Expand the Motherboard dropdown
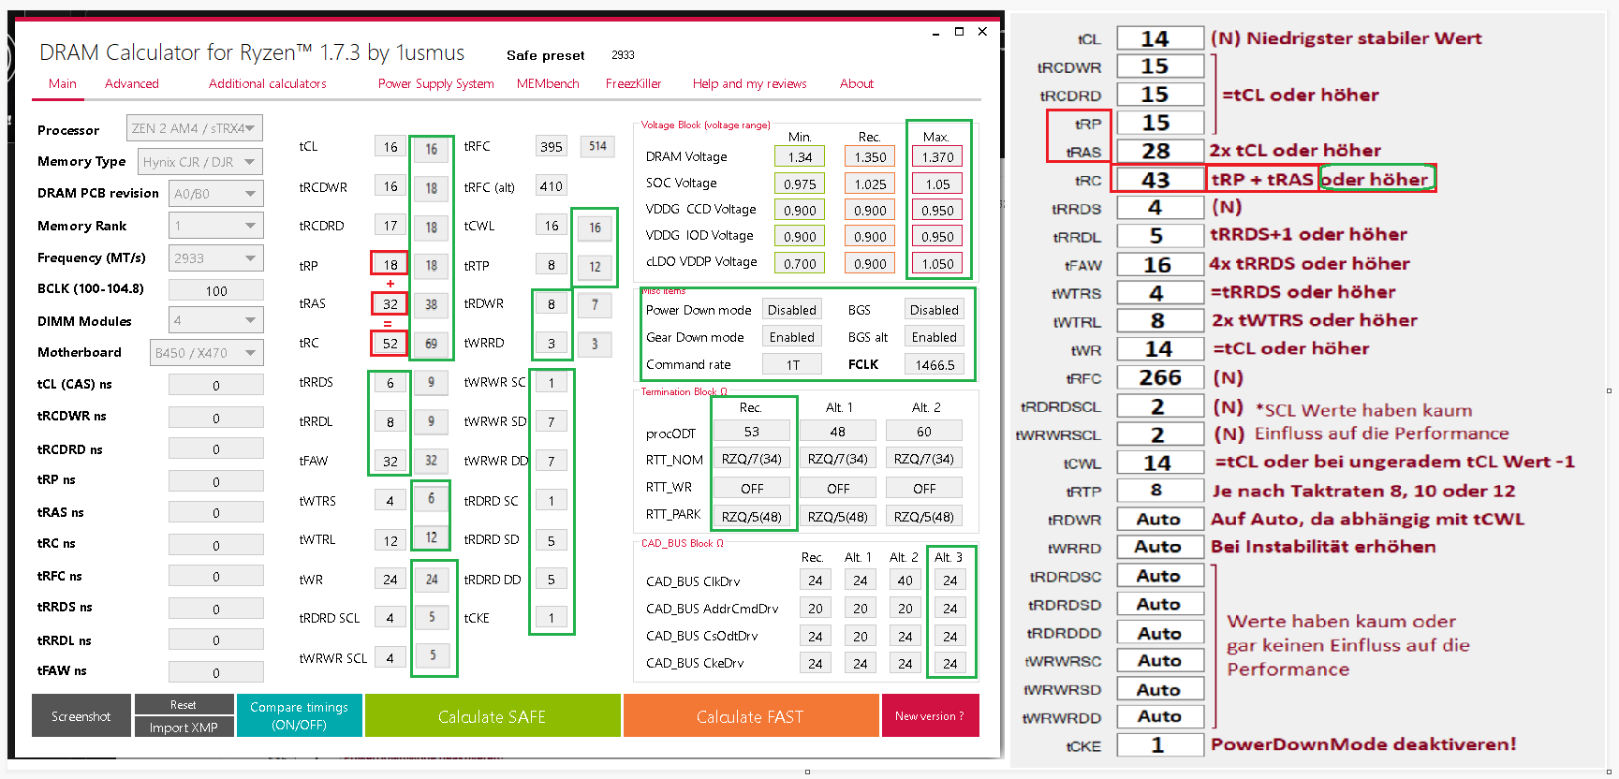 point(207,353)
